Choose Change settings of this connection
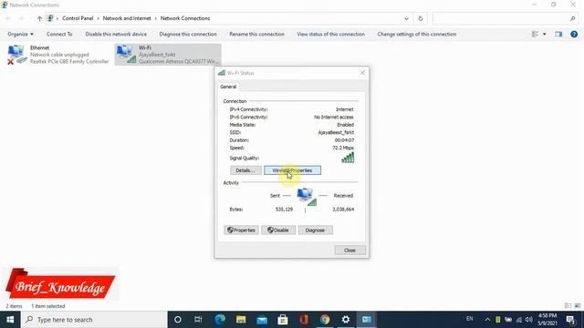Image resolution: width=584 pixels, height=328 pixels. tap(417, 35)
